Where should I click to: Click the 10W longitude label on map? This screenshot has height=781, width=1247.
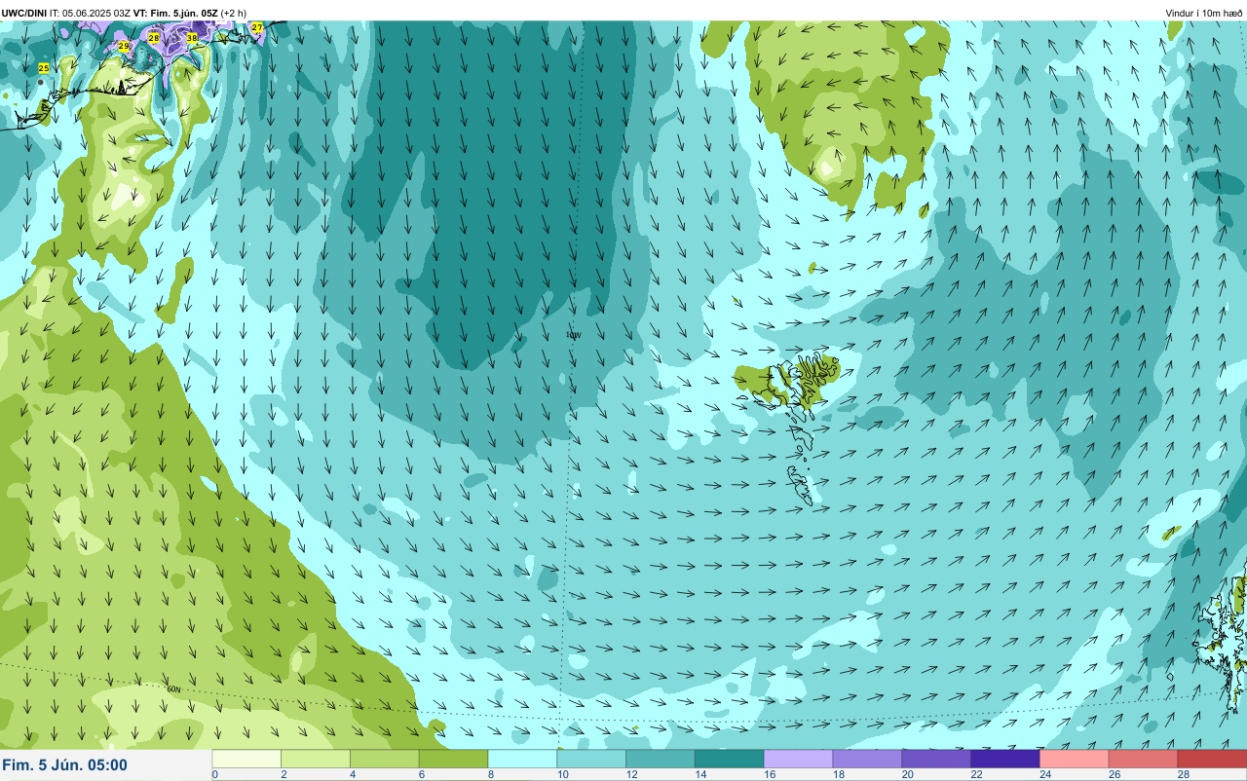(574, 335)
